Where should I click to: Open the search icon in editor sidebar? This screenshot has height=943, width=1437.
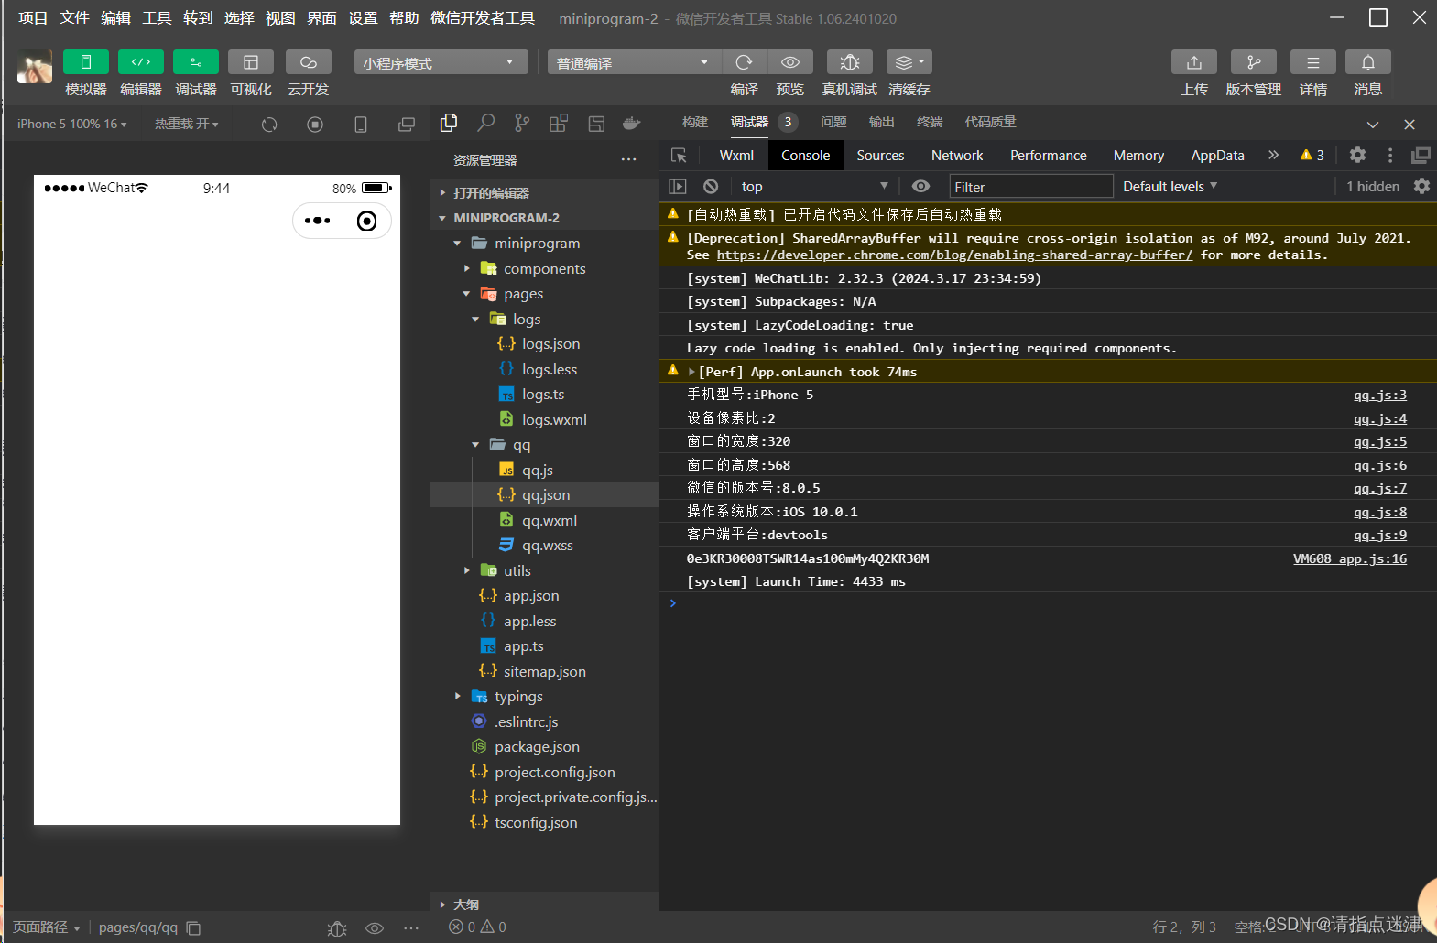pyautogui.click(x=486, y=123)
